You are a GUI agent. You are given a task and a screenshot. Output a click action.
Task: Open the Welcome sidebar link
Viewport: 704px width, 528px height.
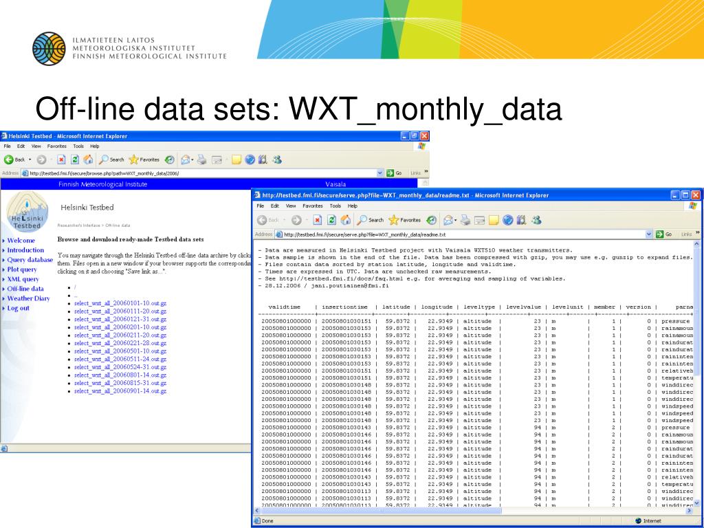tap(21, 241)
